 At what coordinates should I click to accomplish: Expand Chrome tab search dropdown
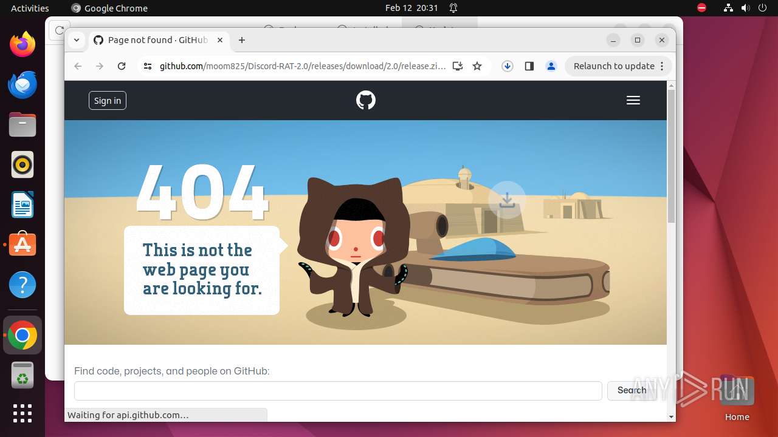(x=76, y=40)
